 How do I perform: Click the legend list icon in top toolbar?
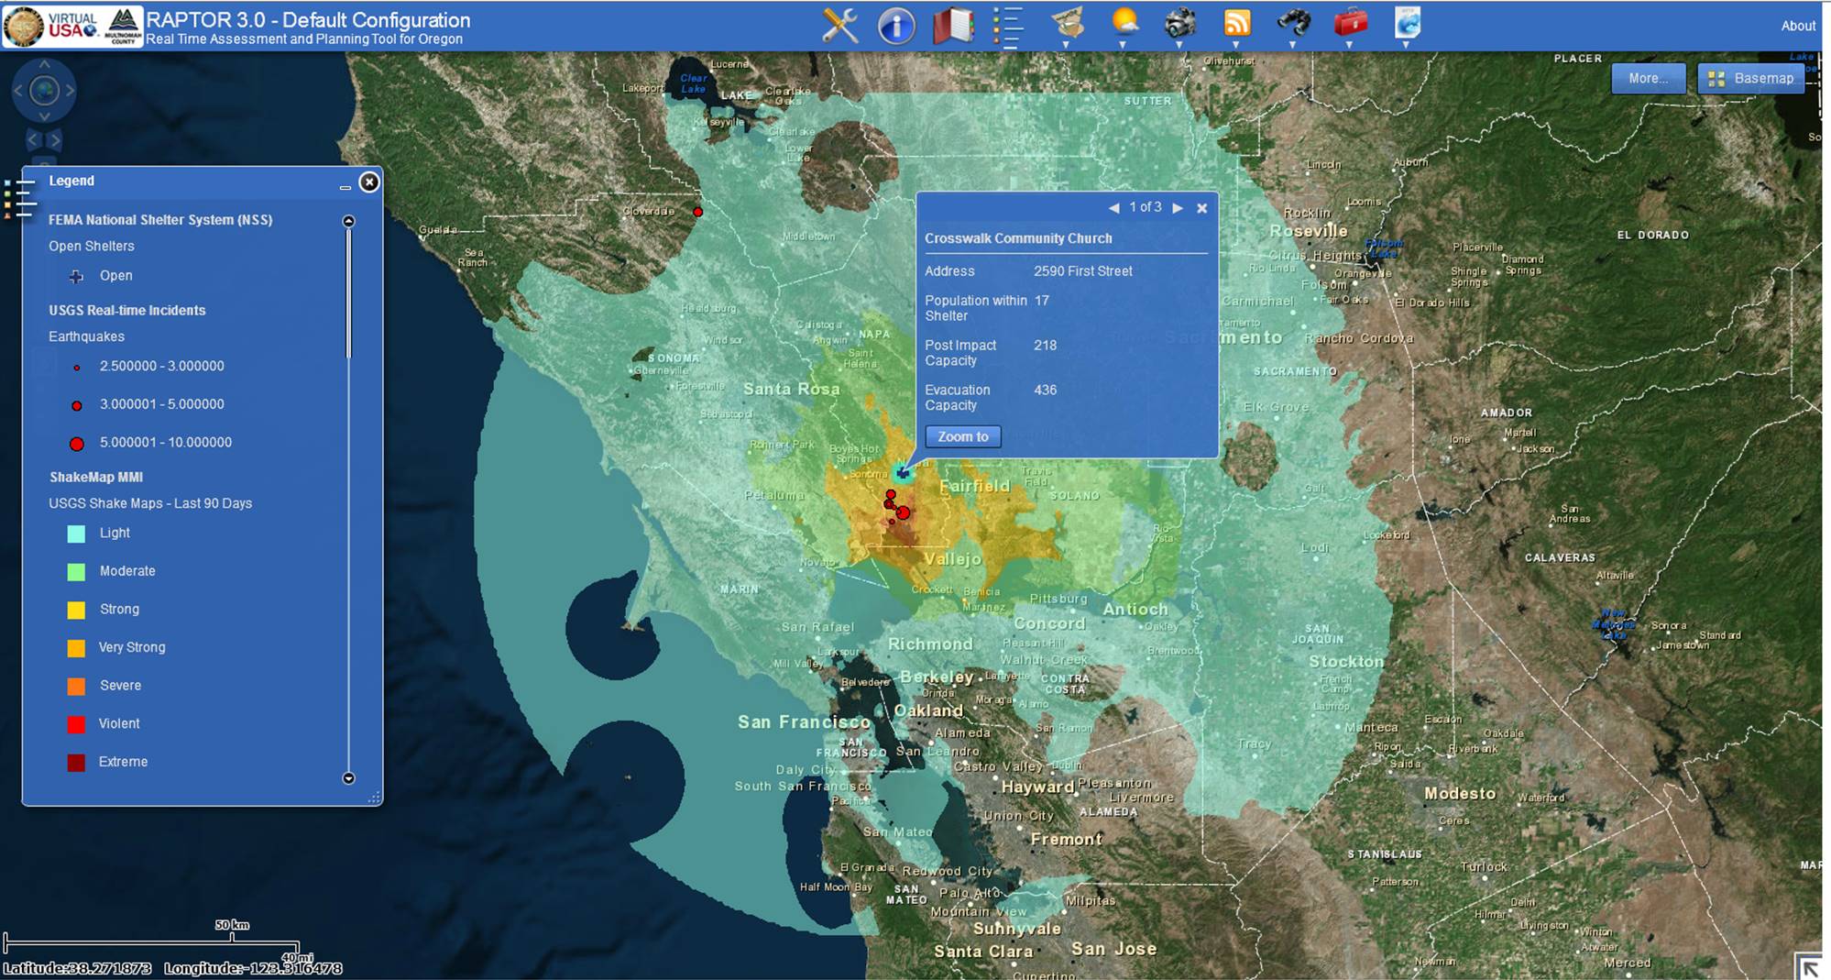1008,26
